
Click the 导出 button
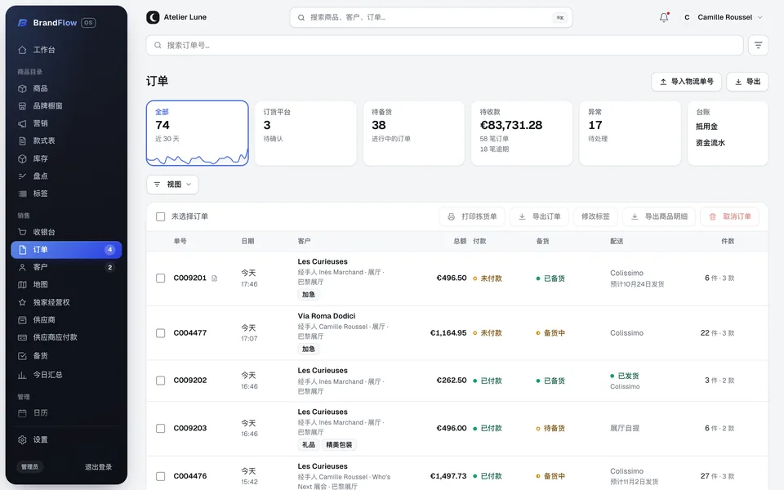(x=747, y=82)
